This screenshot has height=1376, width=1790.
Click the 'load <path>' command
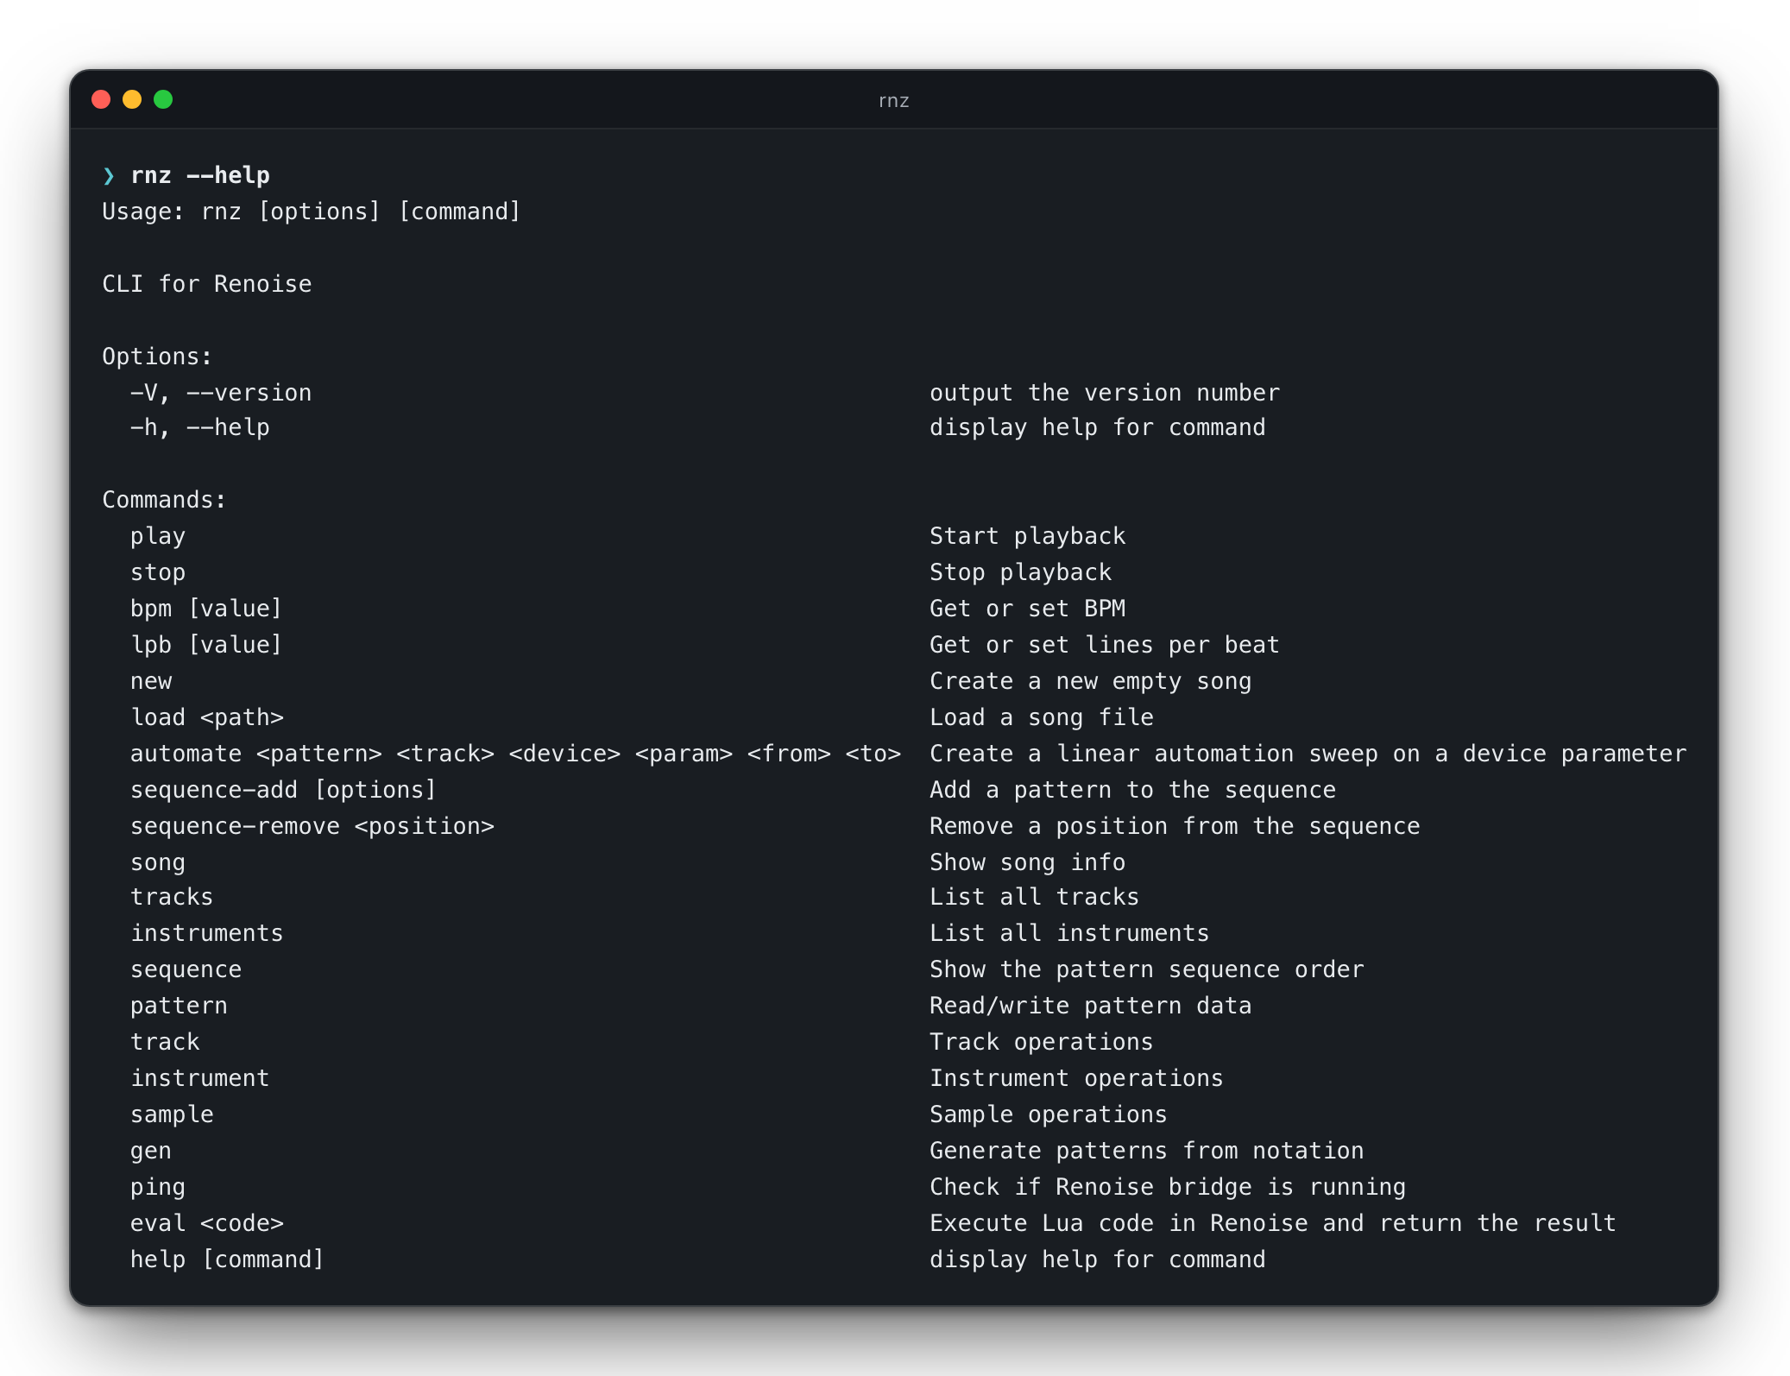pyautogui.click(x=207, y=717)
